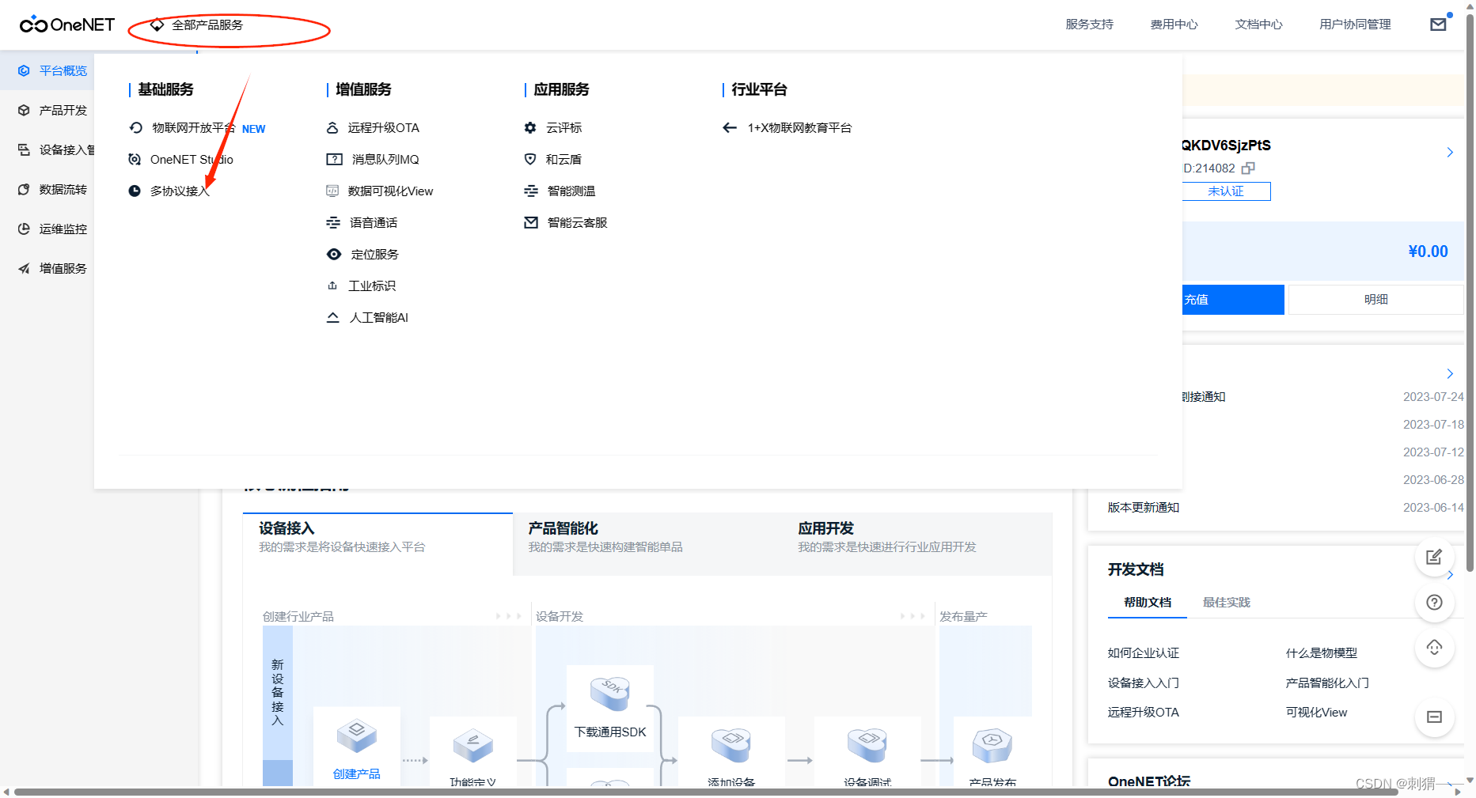
Task: Click the floating collapse panel icon
Action: point(1434,717)
